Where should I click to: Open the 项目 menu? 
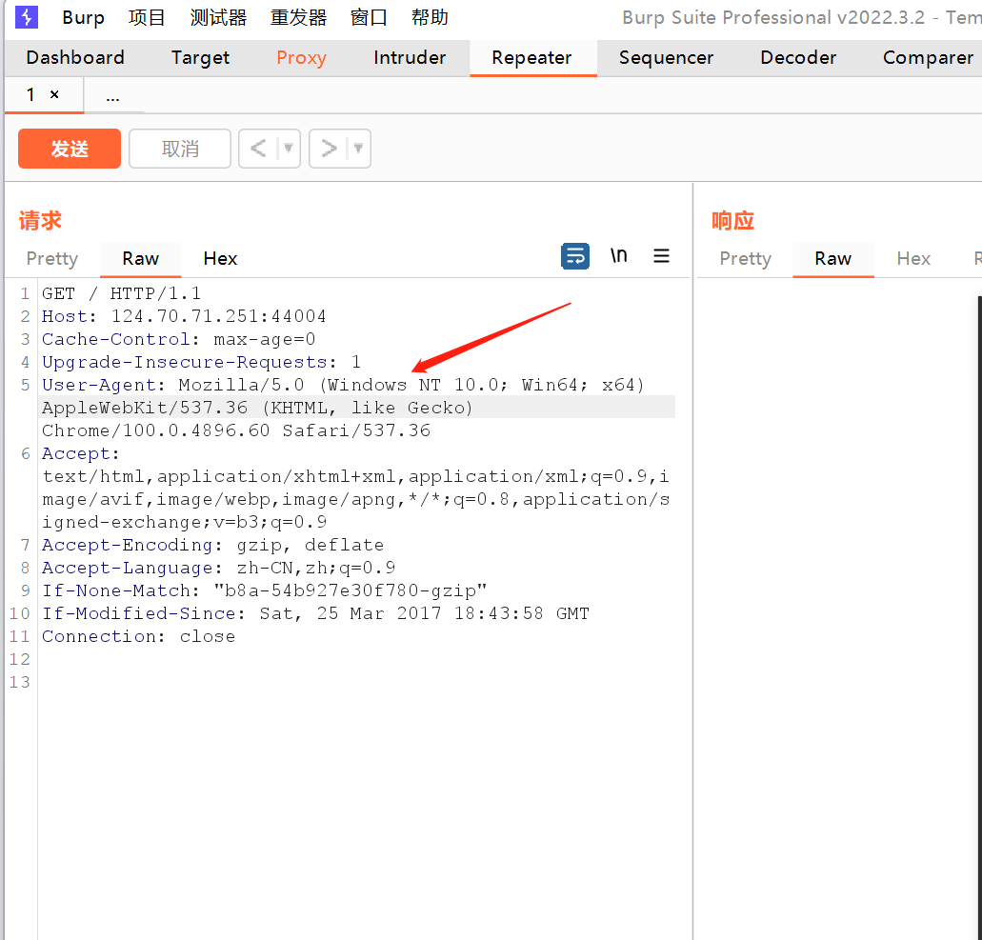[147, 17]
